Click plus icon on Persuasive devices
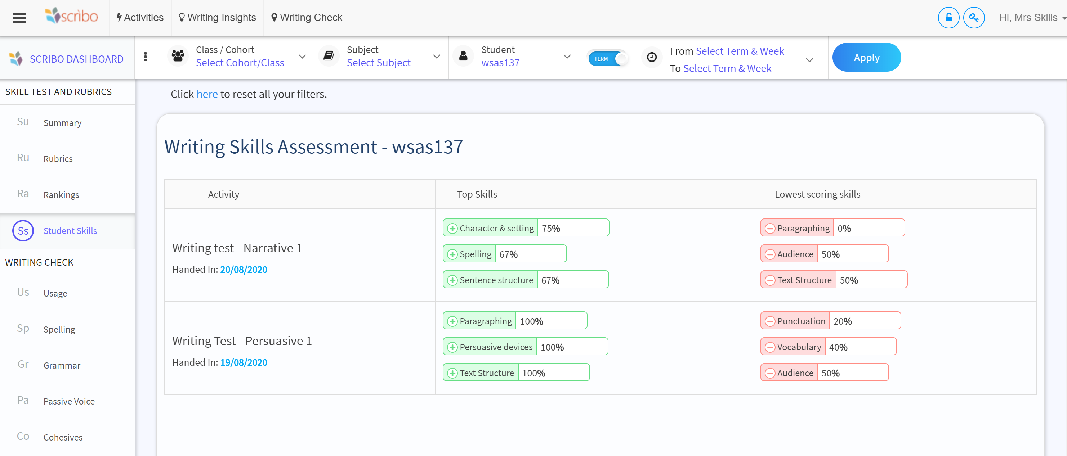Screen dimensions: 1067x456 (452, 347)
